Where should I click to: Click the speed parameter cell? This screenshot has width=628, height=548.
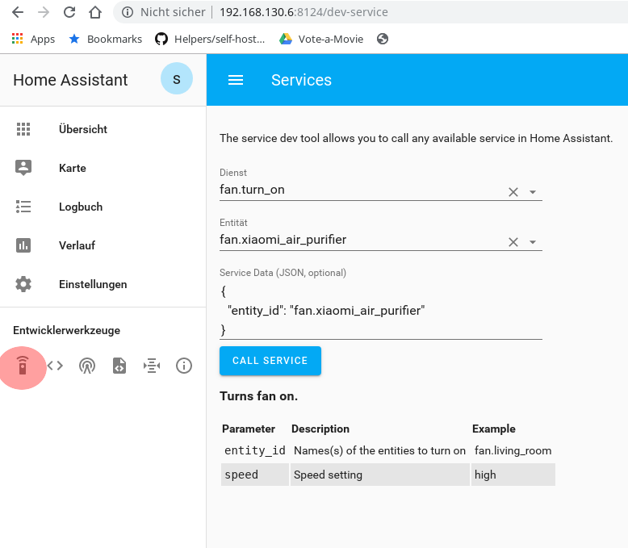pyautogui.click(x=255, y=475)
